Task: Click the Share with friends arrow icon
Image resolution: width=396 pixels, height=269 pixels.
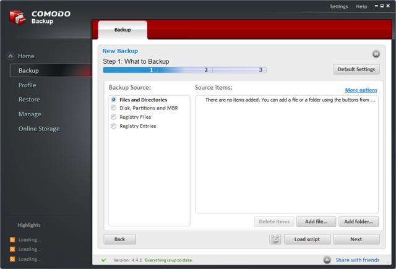Action: pyautogui.click(x=327, y=260)
